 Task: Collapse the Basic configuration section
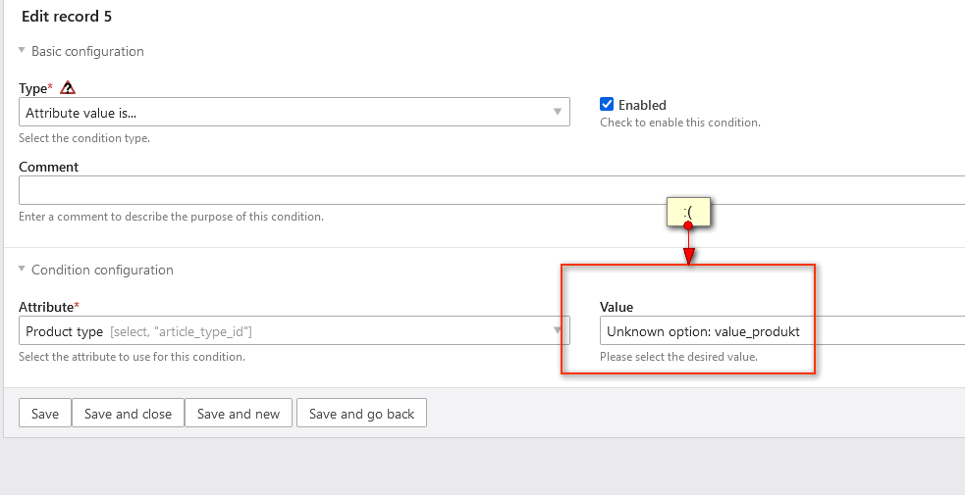(22, 51)
